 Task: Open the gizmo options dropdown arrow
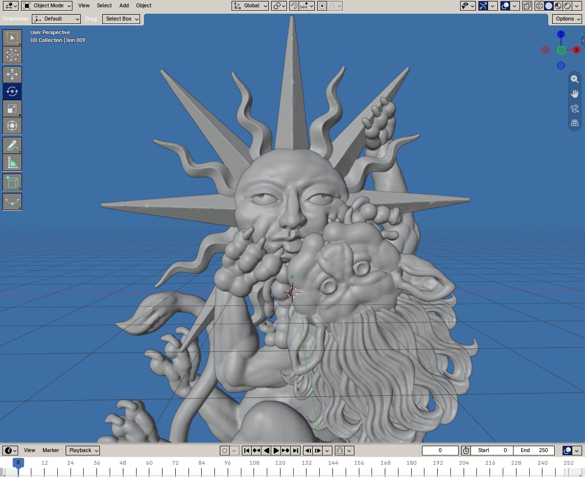pyautogui.click(x=493, y=5)
